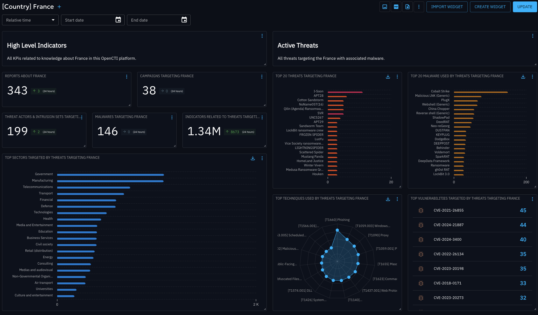Download the Top 20 Malware chart
Image resolution: width=538 pixels, height=315 pixels.
point(523,77)
